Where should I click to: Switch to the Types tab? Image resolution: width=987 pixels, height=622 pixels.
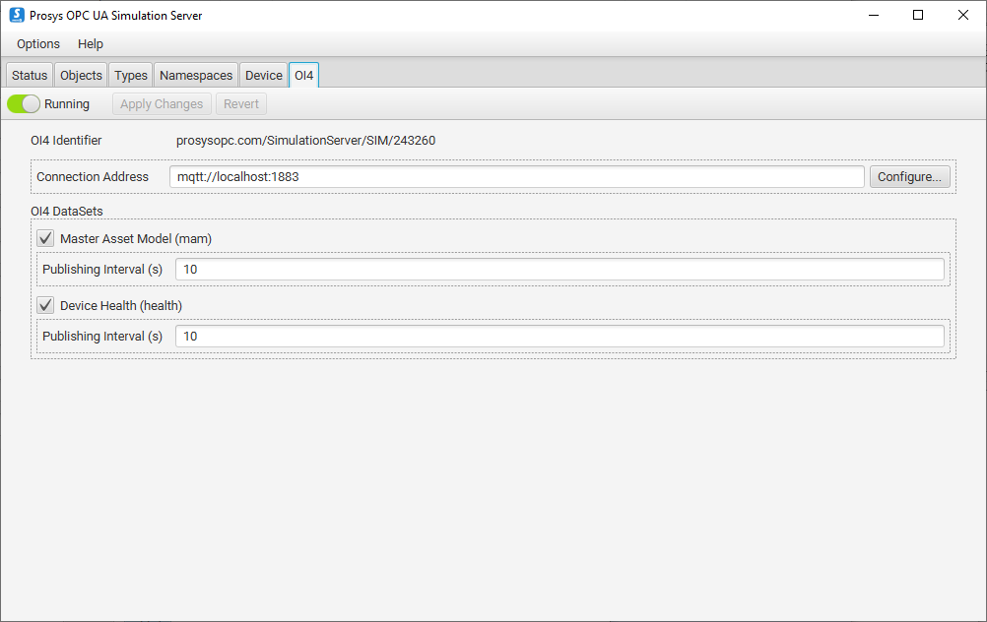(131, 76)
